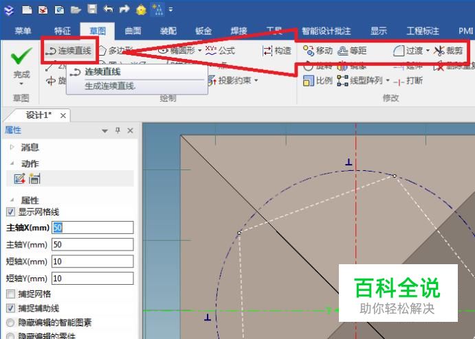Close the 设计1* document tab
This screenshot has height=339, width=475.
pyautogui.click(x=63, y=115)
